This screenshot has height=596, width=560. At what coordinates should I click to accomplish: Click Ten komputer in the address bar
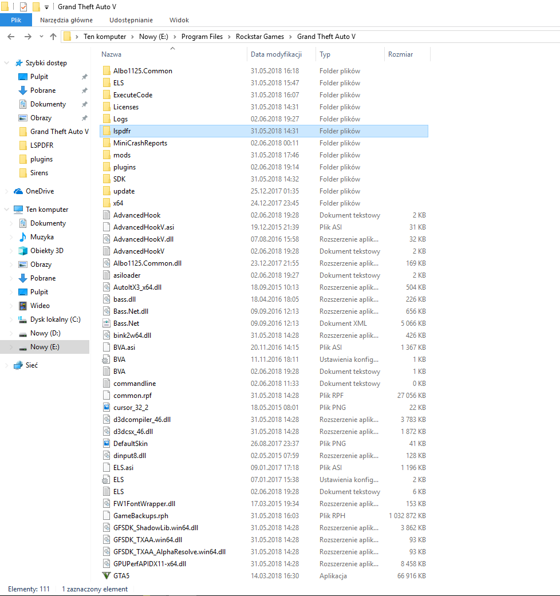[105, 37]
